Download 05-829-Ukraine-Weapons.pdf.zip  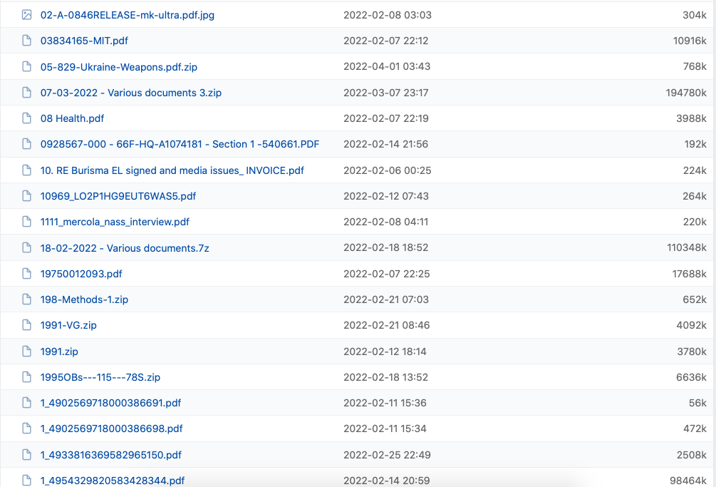[x=119, y=67]
